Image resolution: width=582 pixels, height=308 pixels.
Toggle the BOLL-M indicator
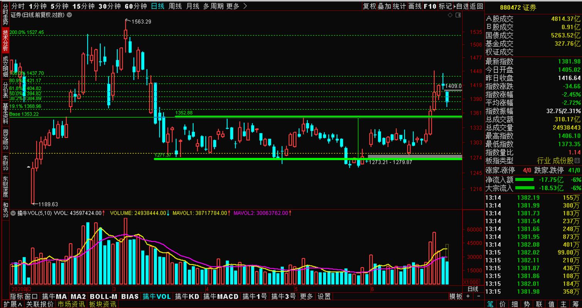(x=103, y=296)
